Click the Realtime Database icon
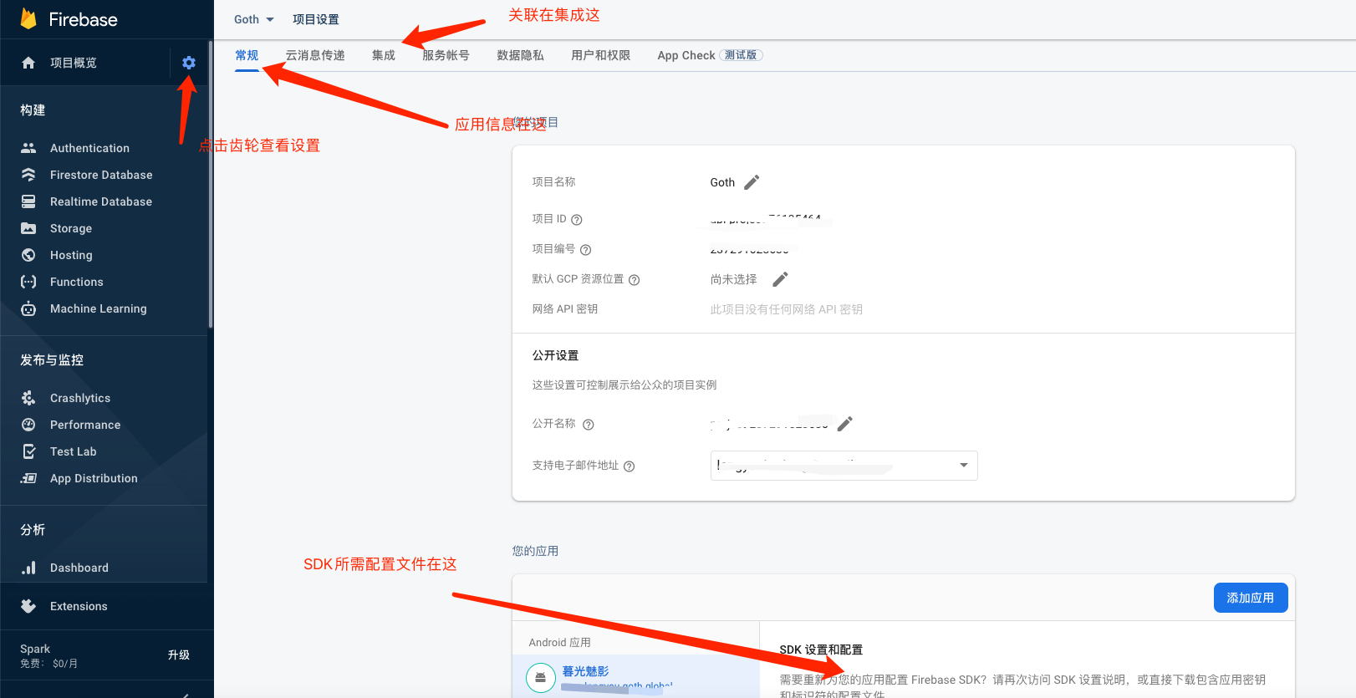The image size is (1356, 698). click(x=28, y=201)
